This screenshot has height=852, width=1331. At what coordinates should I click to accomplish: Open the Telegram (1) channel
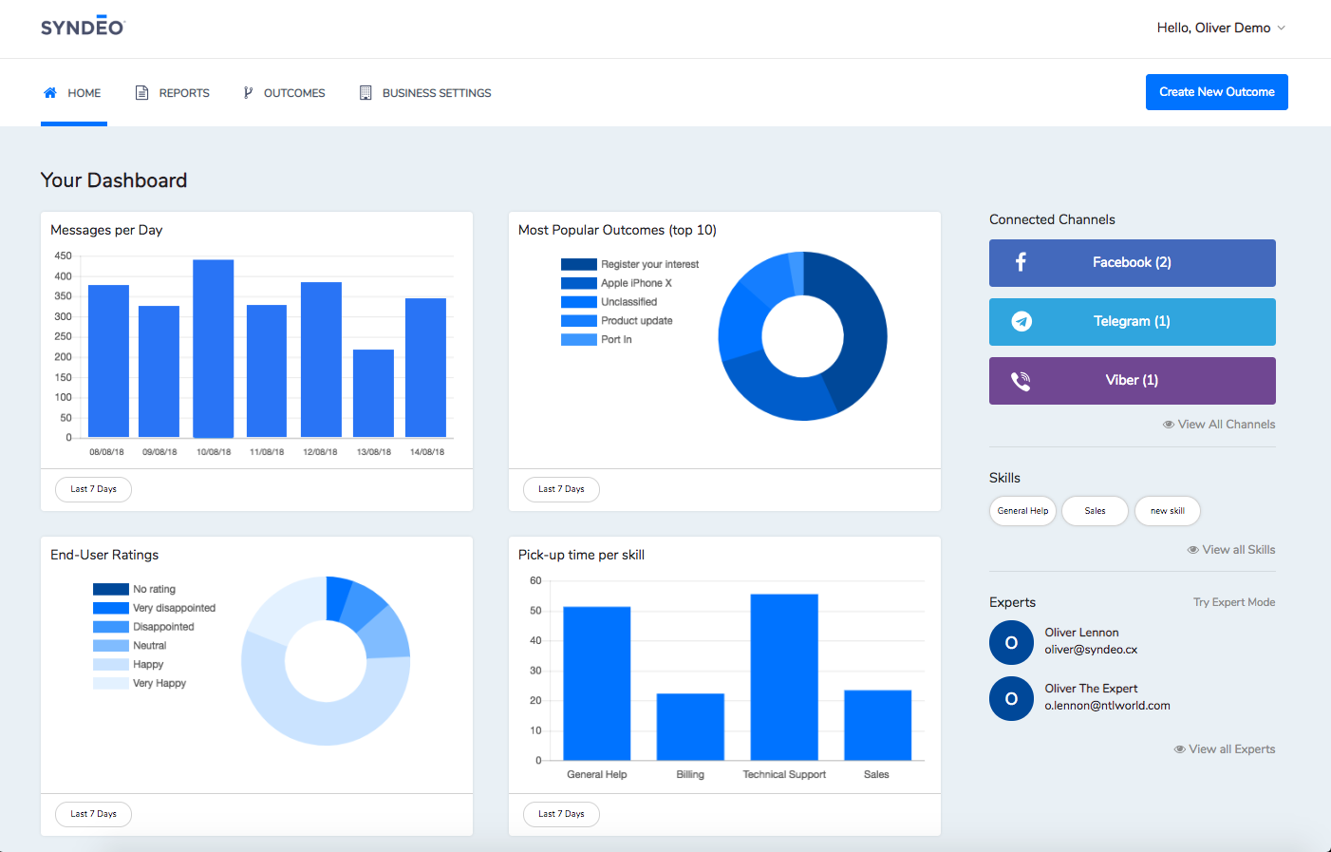(1133, 322)
